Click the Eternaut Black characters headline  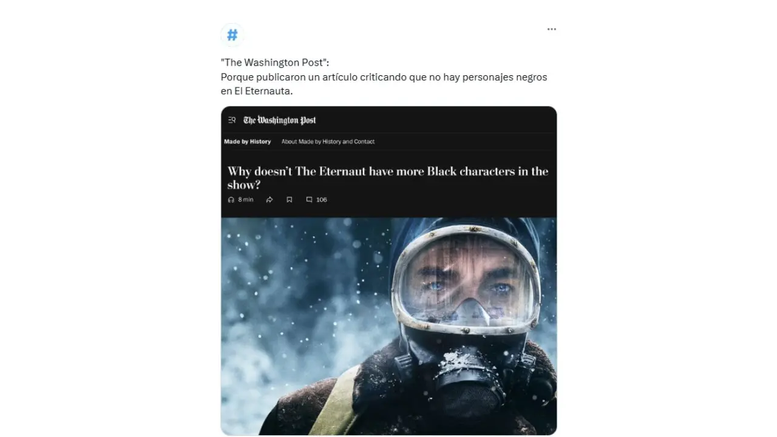pos(388,178)
